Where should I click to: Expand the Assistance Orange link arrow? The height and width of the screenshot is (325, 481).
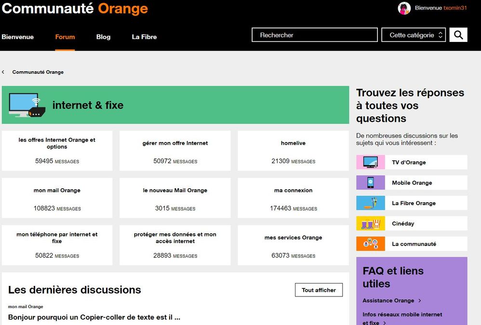(x=420, y=301)
